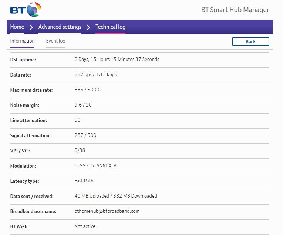This screenshot has width=283, height=235.
Task: Click the VPI / VCI label
Action: click(x=20, y=151)
